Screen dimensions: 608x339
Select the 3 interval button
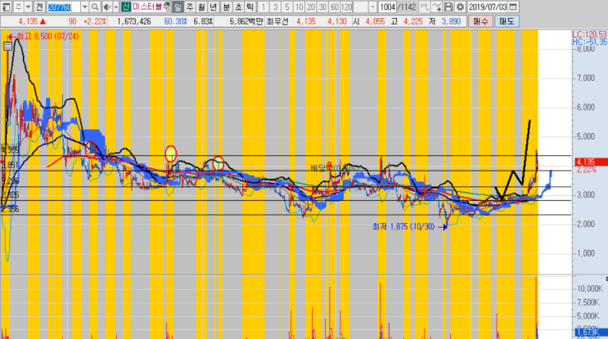[x=275, y=7]
